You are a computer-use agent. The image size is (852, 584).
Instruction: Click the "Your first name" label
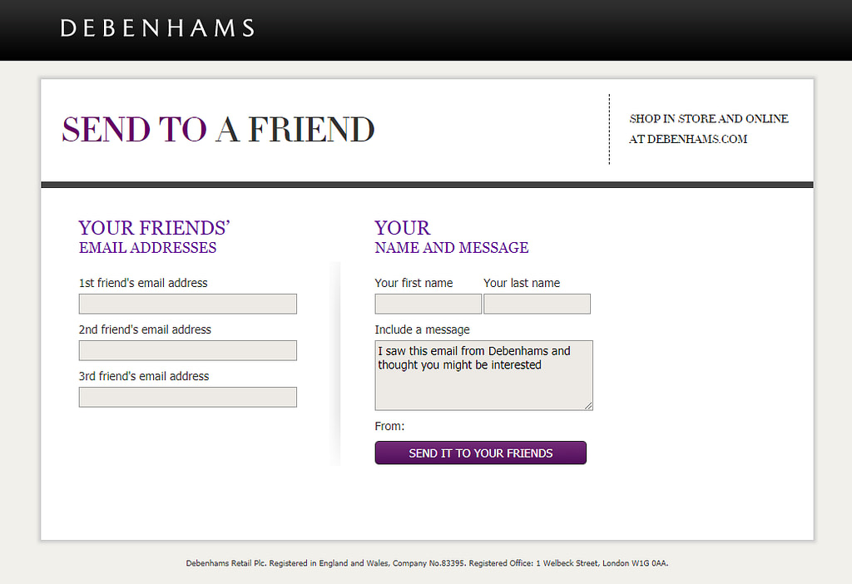tap(414, 283)
